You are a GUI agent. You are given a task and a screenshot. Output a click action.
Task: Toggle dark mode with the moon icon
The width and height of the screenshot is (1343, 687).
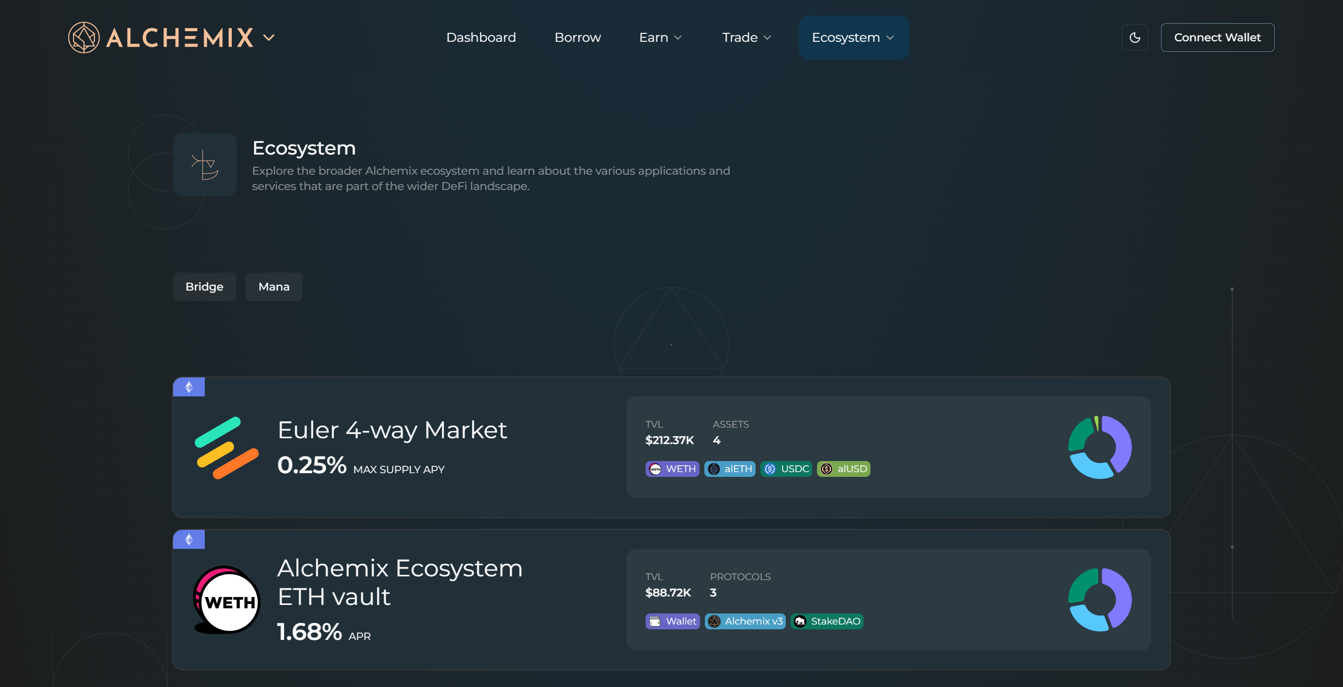pyautogui.click(x=1135, y=38)
